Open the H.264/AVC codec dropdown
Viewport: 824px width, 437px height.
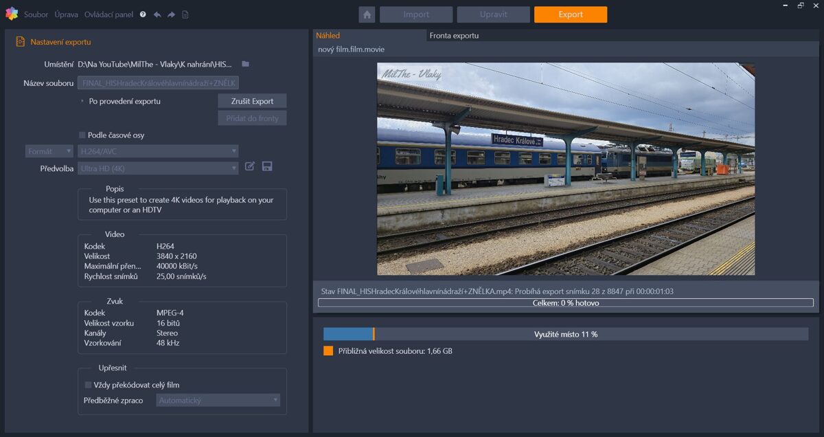pos(158,150)
